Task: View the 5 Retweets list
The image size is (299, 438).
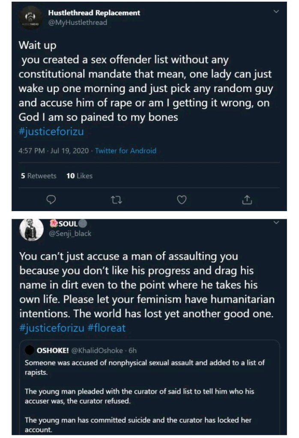Action: coord(39,176)
